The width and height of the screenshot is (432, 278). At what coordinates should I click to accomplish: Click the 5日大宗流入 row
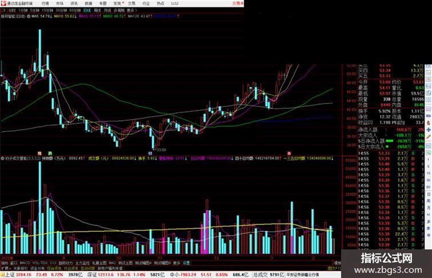click(391, 147)
